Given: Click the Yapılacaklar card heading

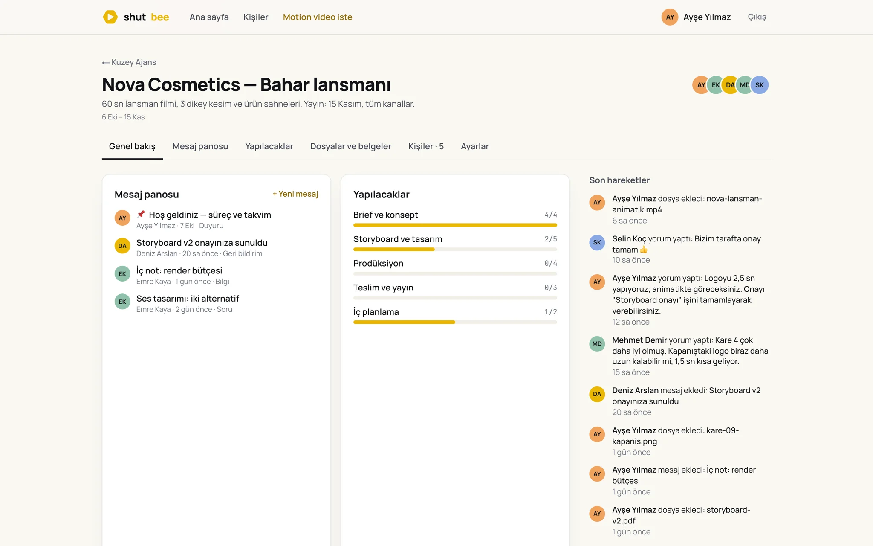Looking at the screenshot, I should point(381,195).
